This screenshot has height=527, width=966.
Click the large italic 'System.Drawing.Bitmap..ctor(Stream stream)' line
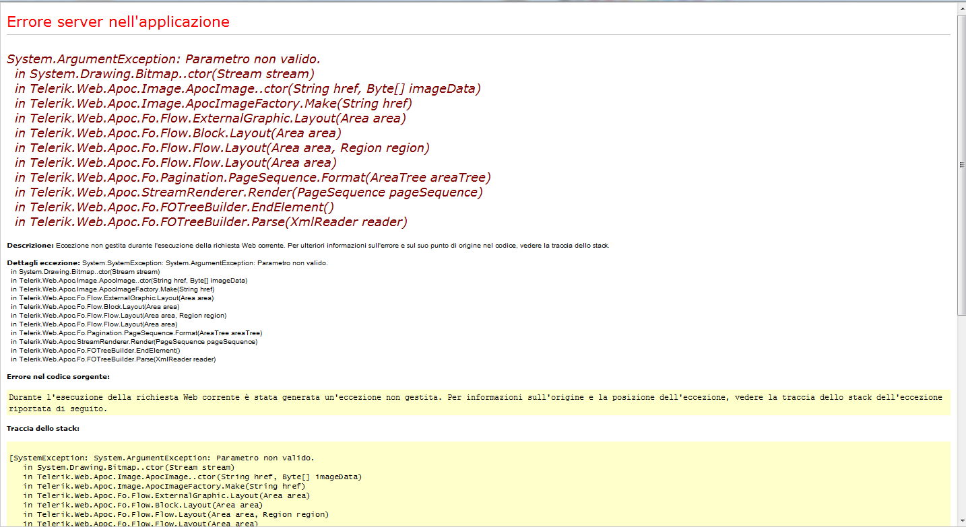tap(164, 74)
